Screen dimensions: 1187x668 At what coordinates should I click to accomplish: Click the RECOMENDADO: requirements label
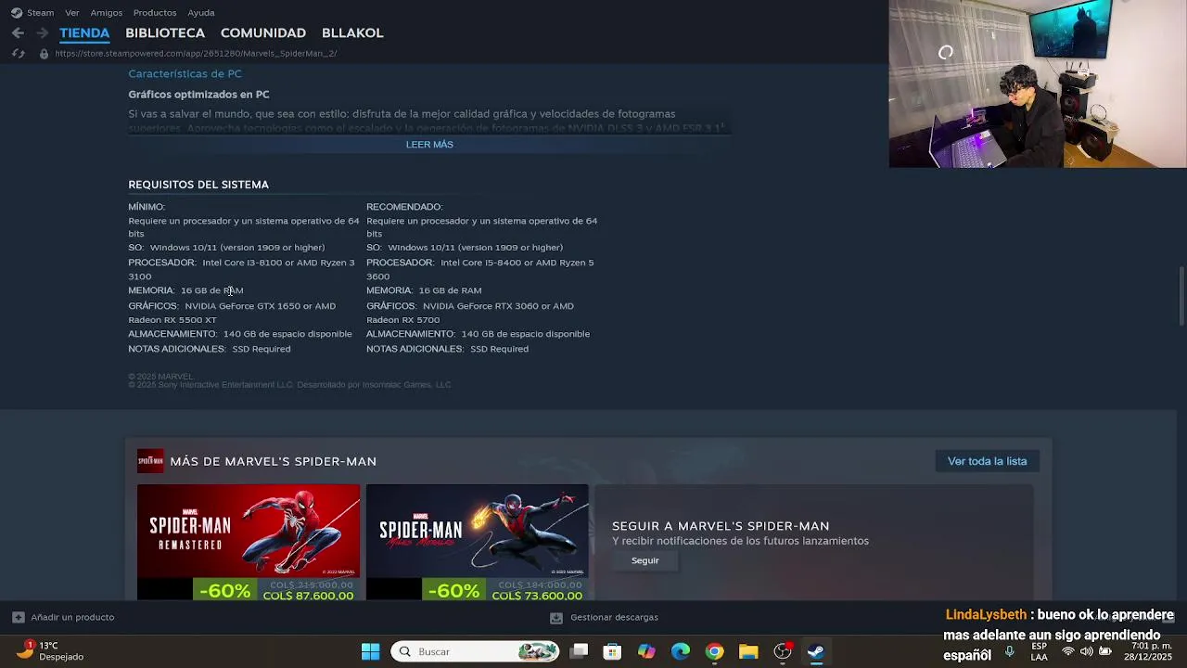(x=404, y=207)
